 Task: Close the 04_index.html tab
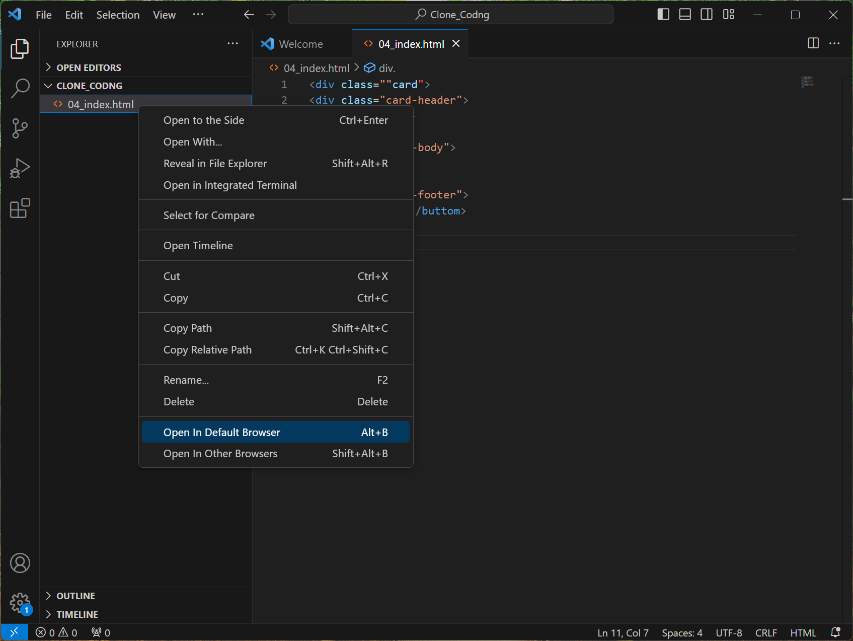456,44
